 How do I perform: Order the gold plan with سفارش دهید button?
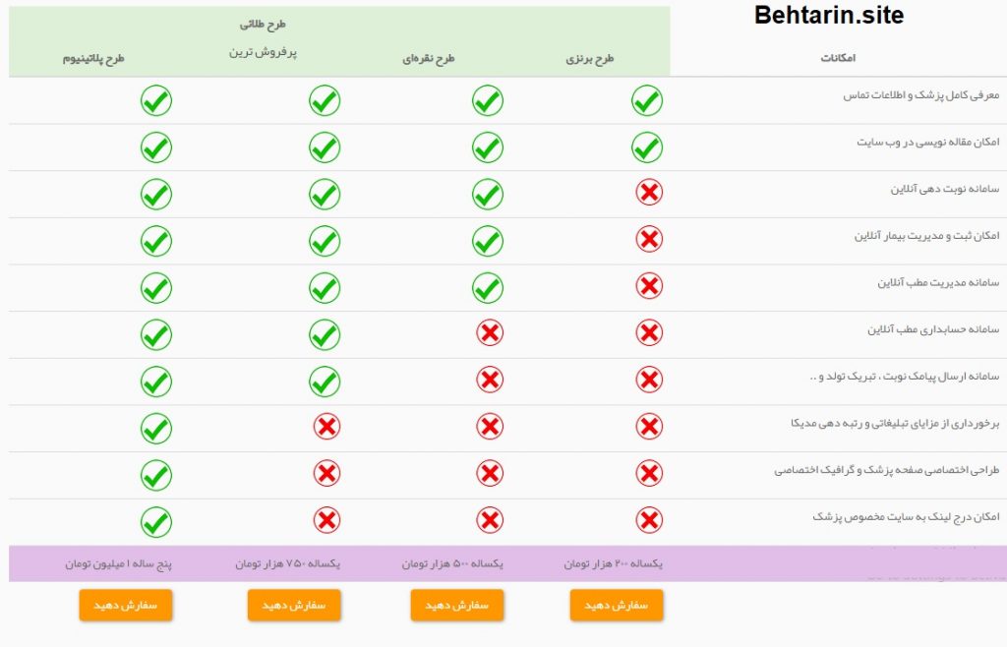[x=293, y=606]
